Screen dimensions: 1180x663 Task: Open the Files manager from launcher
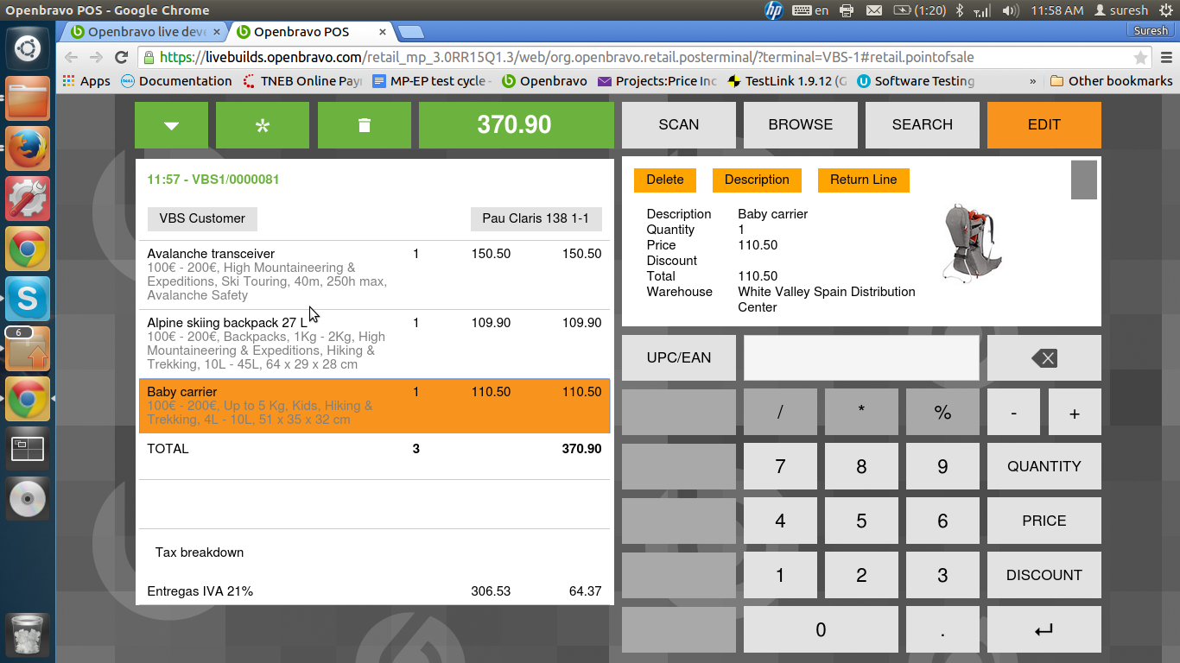(x=28, y=98)
